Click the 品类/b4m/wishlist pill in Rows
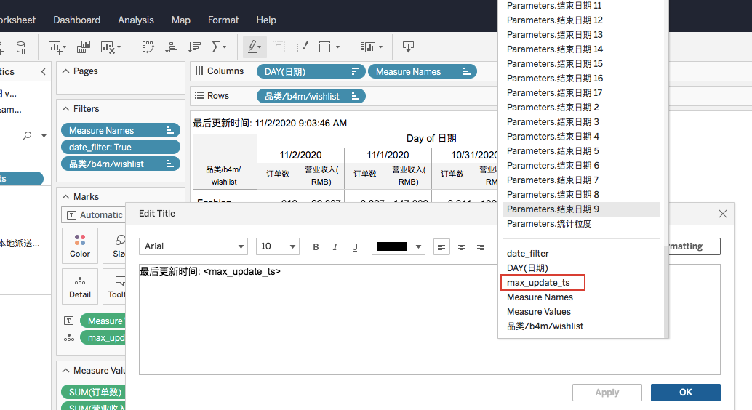752x410 pixels. pyautogui.click(x=311, y=96)
